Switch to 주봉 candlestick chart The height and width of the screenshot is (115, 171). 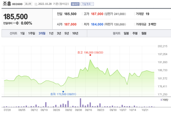click(135, 33)
